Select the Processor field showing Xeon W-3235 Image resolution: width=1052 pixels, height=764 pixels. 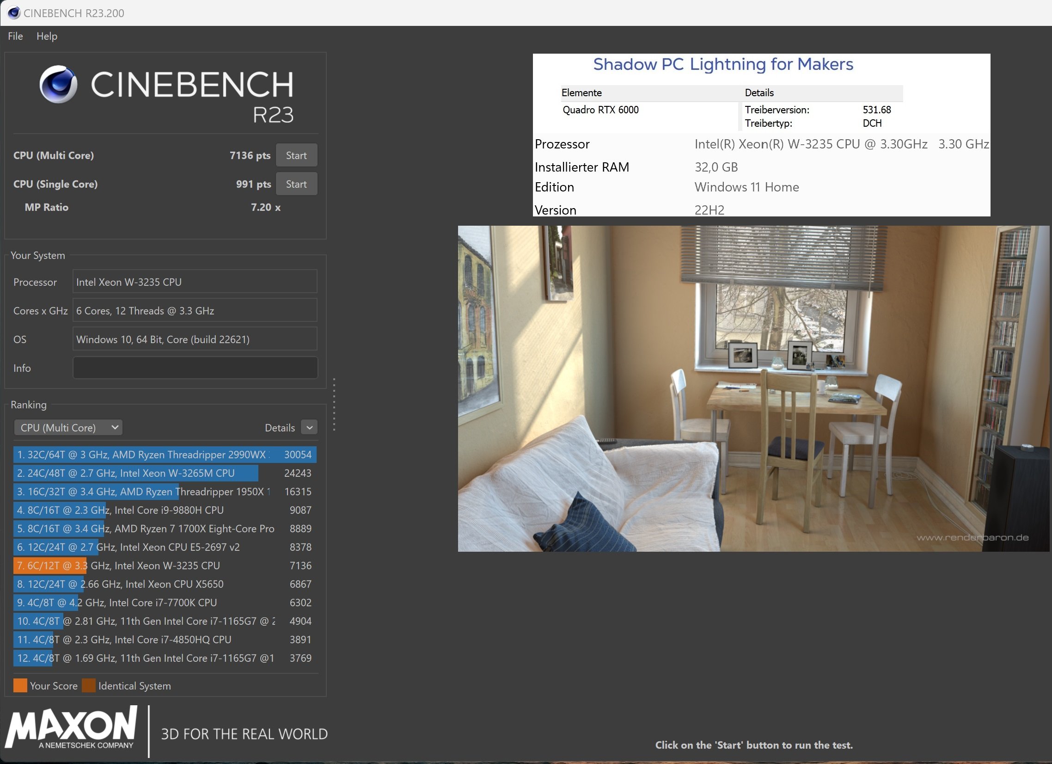[195, 282]
